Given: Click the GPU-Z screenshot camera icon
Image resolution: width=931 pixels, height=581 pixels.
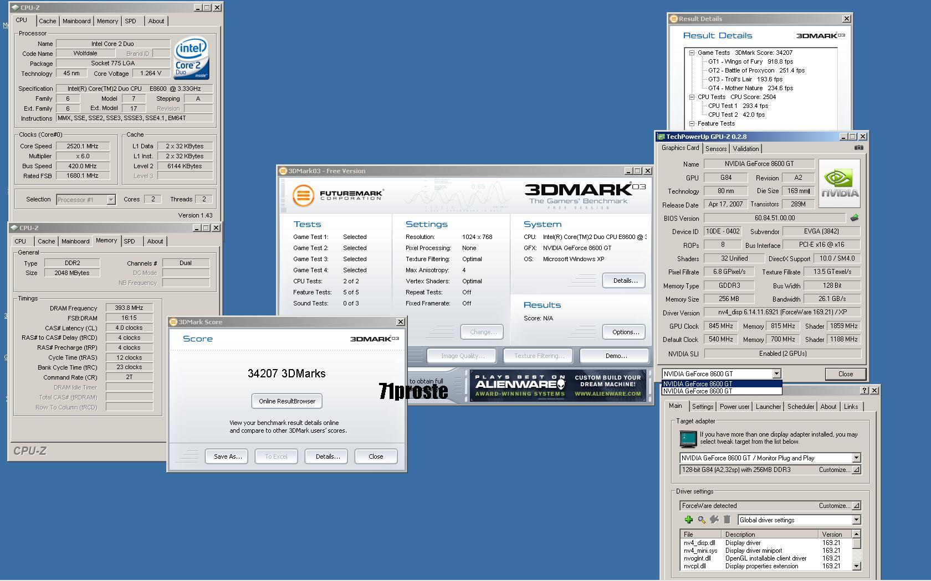Looking at the screenshot, I should (858, 148).
